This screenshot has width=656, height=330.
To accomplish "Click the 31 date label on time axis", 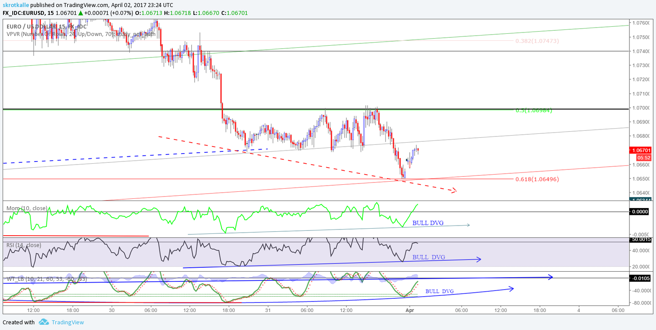I will click(268, 310).
